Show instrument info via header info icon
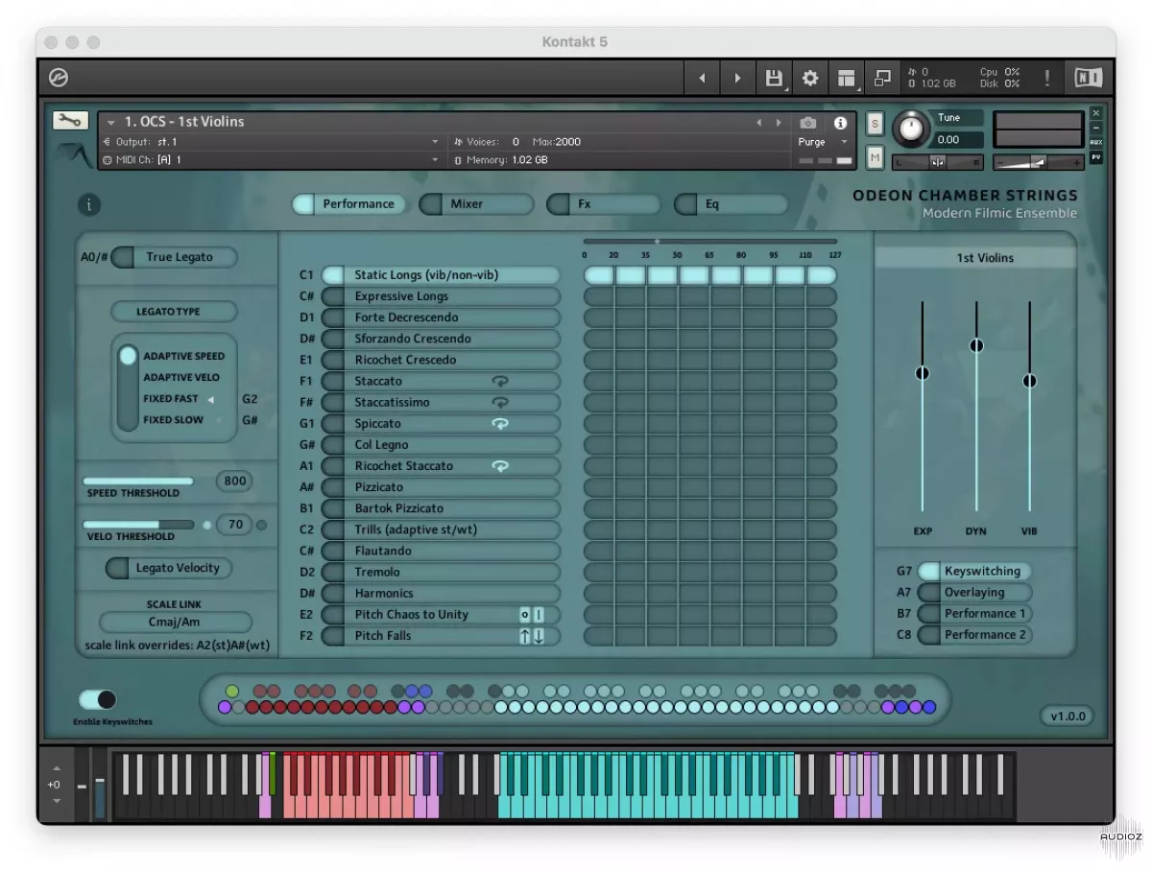The image size is (1152, 870). click(x=841, y=123)
